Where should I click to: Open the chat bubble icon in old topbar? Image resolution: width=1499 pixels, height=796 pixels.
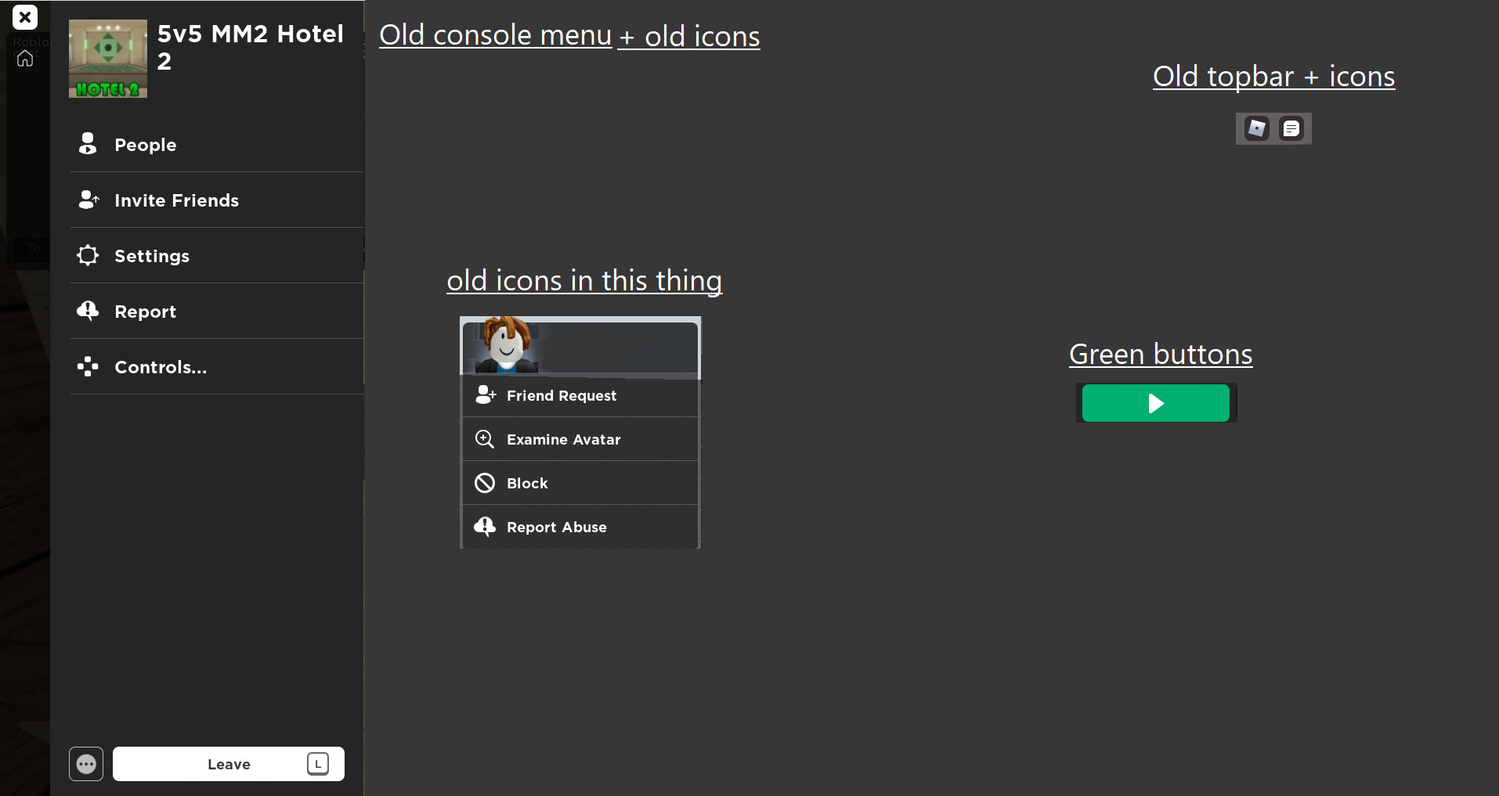pos(1292,128)
